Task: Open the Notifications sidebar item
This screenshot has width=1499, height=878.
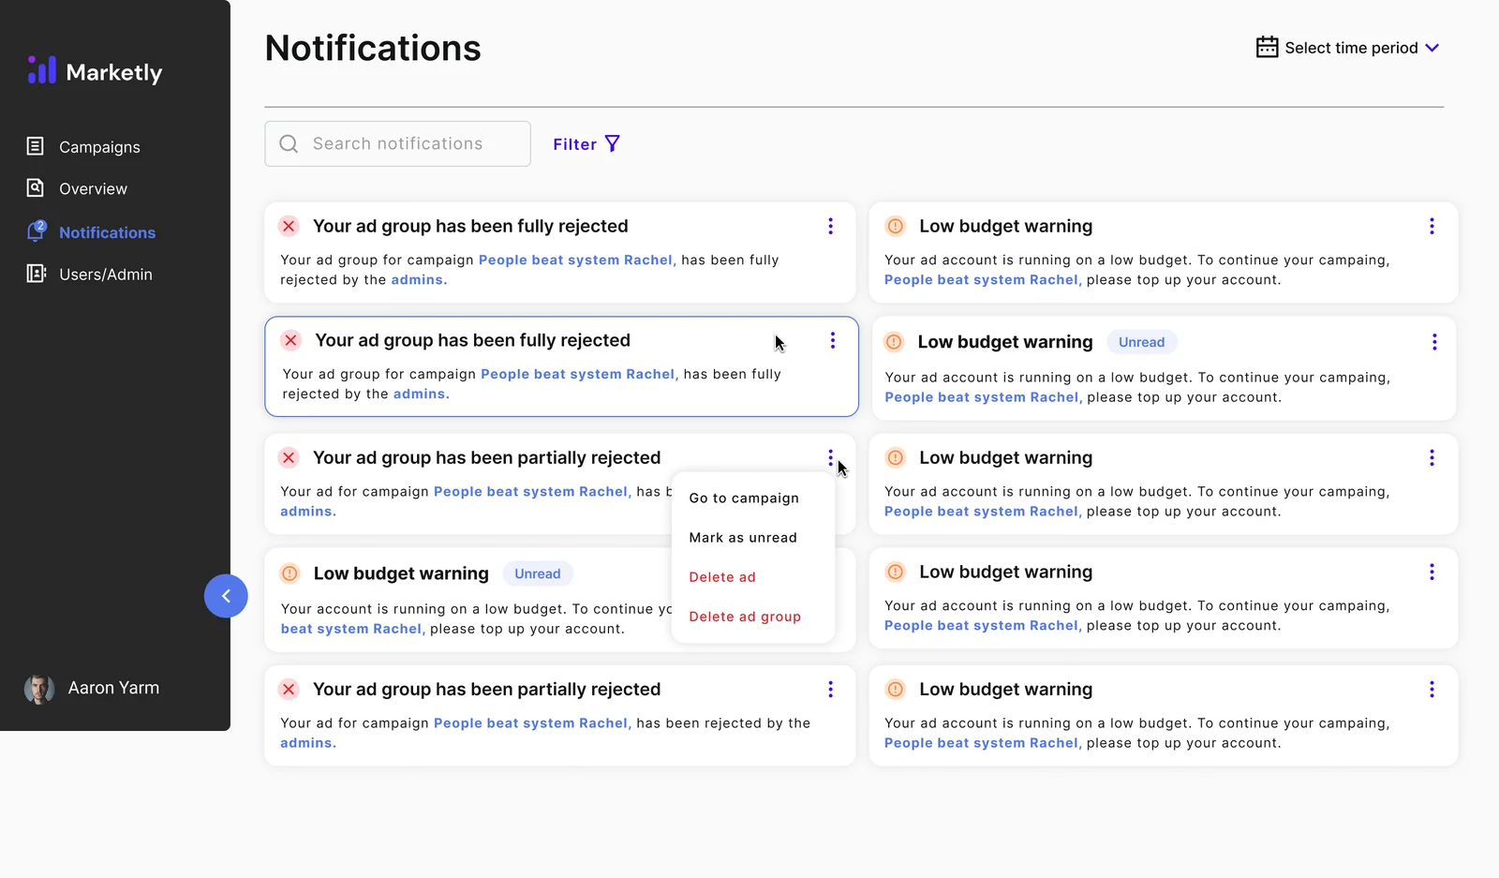Action: (x=91, y=231)
